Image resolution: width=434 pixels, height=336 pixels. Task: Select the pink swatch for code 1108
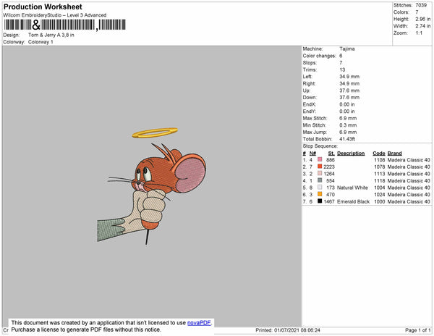pos(320,159)
